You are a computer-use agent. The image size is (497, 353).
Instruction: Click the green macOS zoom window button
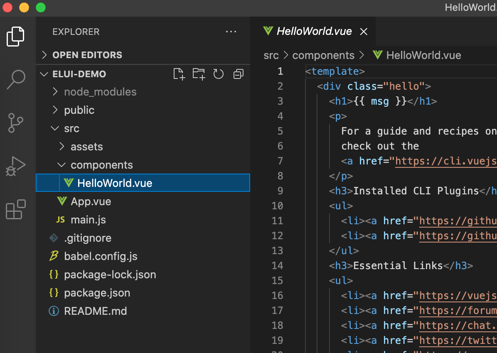tap(41, 7)
